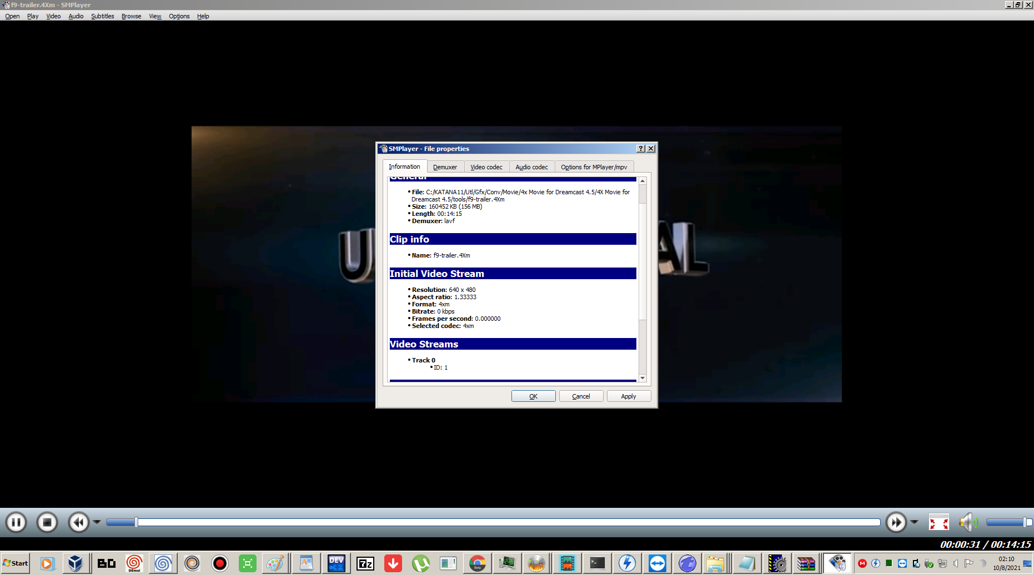The height and width of the screenshot is (575, 1034).
Task: Click the scroll-up arrow in properties list
Action: 643,181
